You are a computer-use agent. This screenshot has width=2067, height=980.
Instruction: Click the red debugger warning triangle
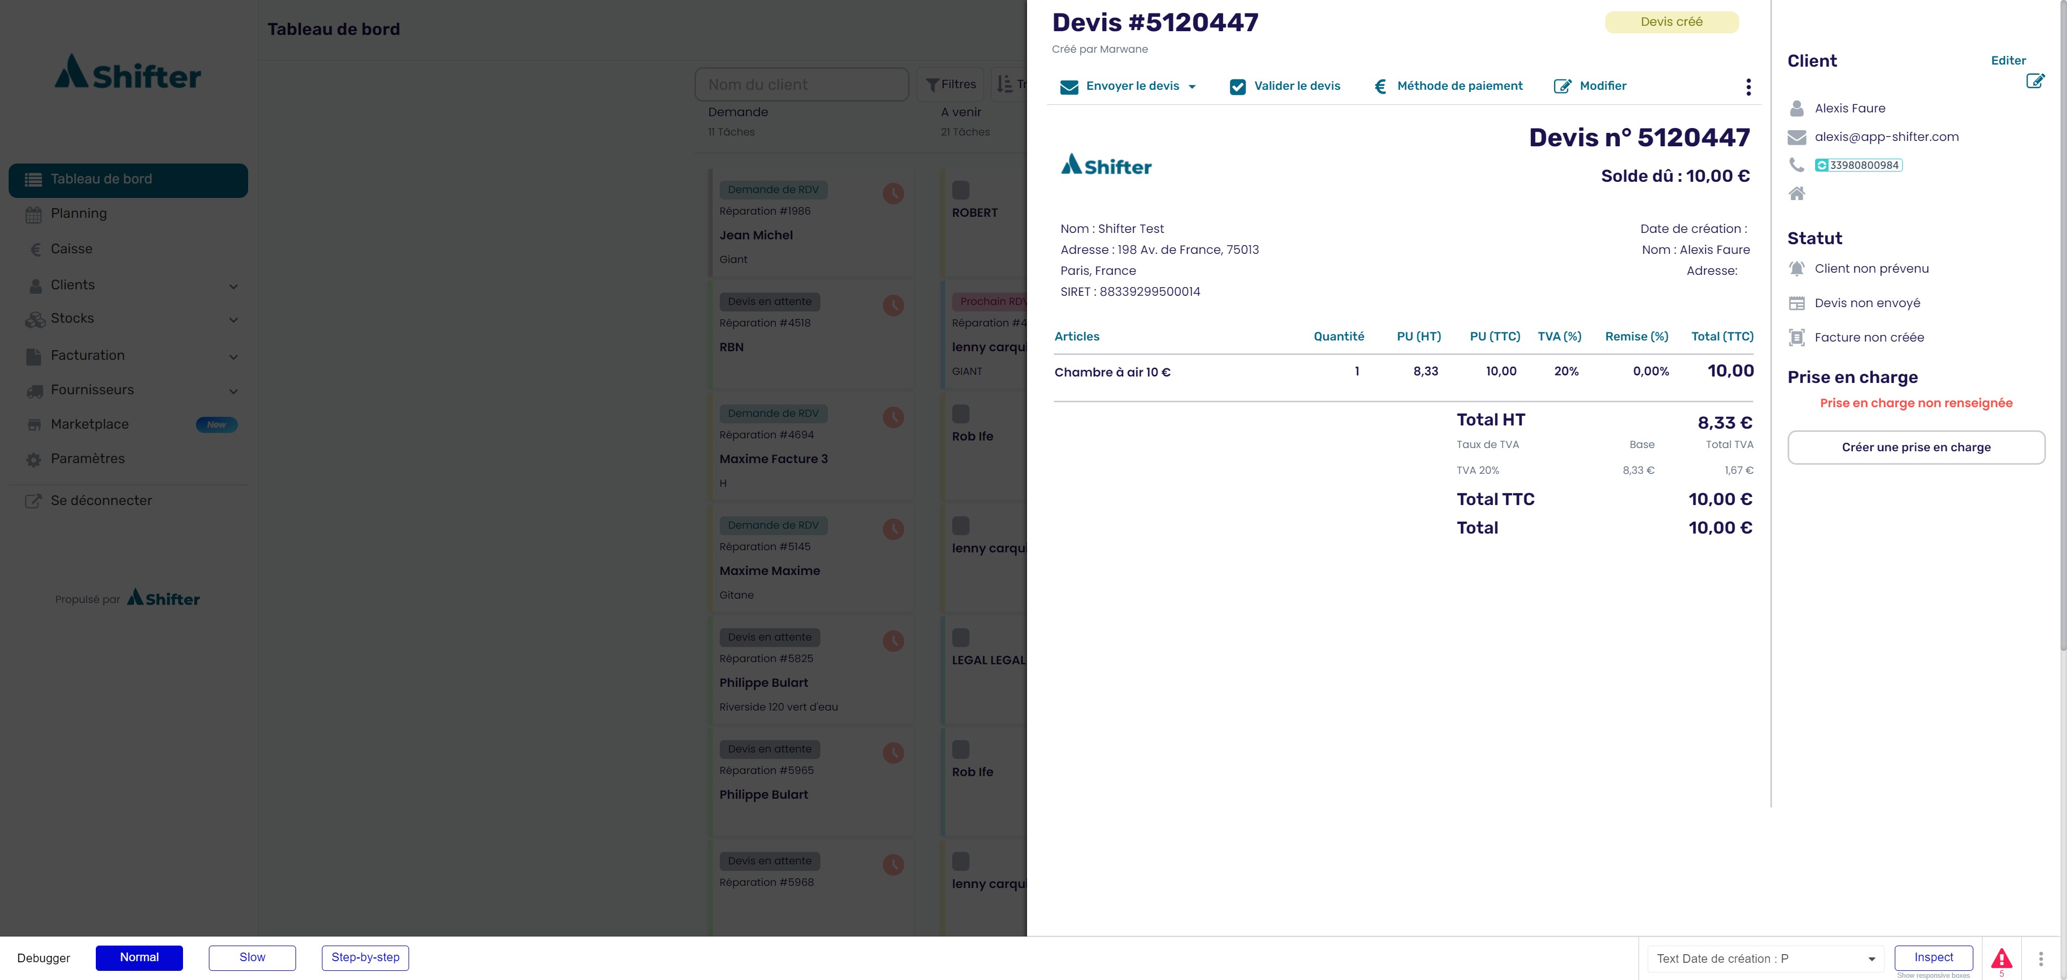tap(2001, 958)
